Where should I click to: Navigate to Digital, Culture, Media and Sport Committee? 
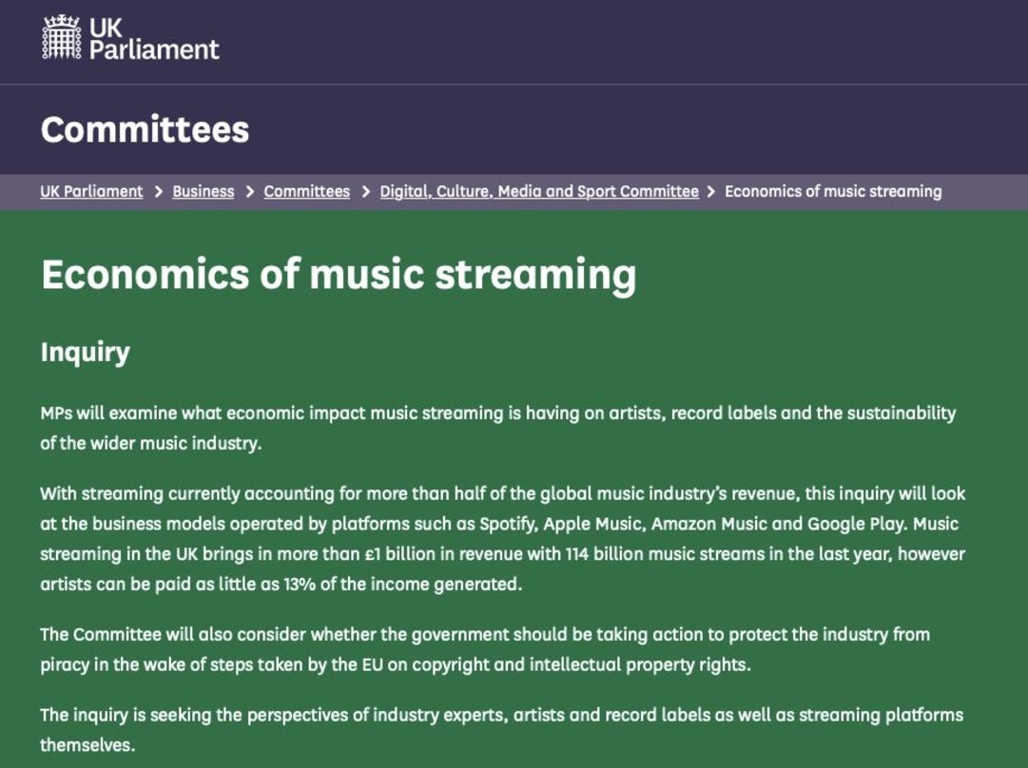[x=539, y=191]
